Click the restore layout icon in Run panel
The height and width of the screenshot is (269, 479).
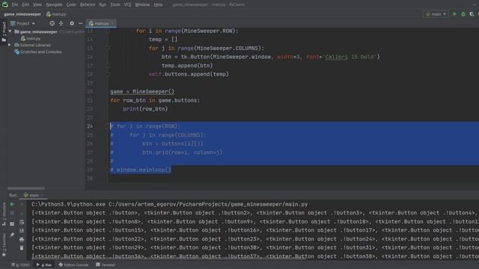click(12, 224)
